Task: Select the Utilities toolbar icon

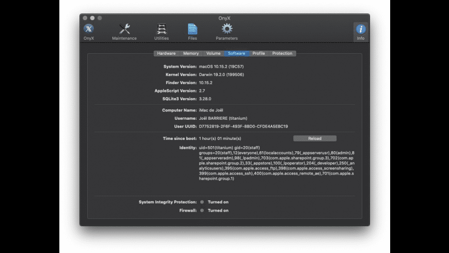Action: (162, 30)
